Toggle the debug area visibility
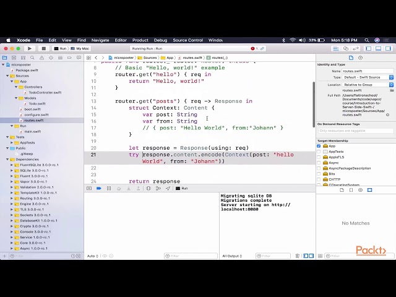This screenshot has height=297, width=396. [378, 48]
